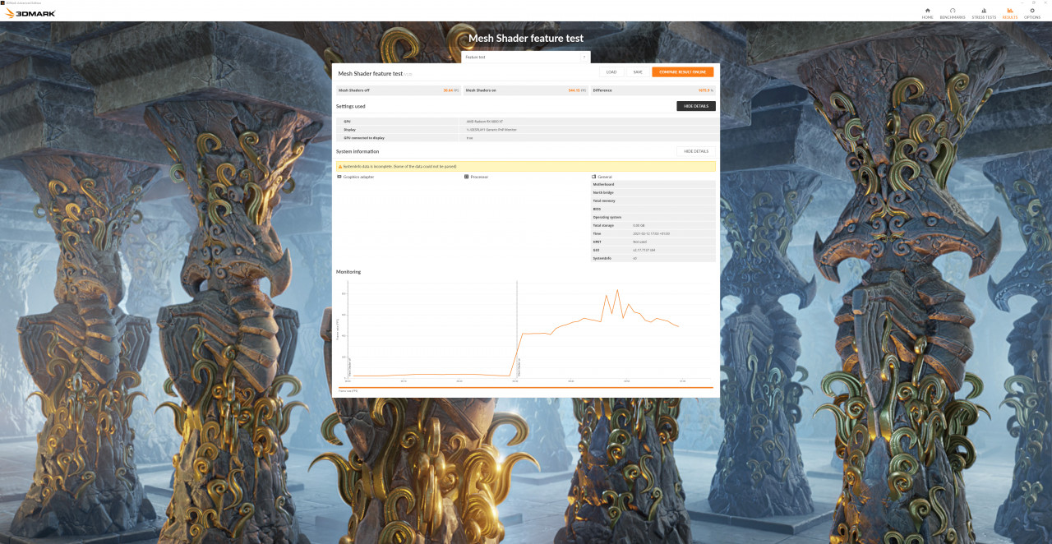Click the Graphics adapter icon
This screenshot has width=1052, height=544.
click(339, 177)
